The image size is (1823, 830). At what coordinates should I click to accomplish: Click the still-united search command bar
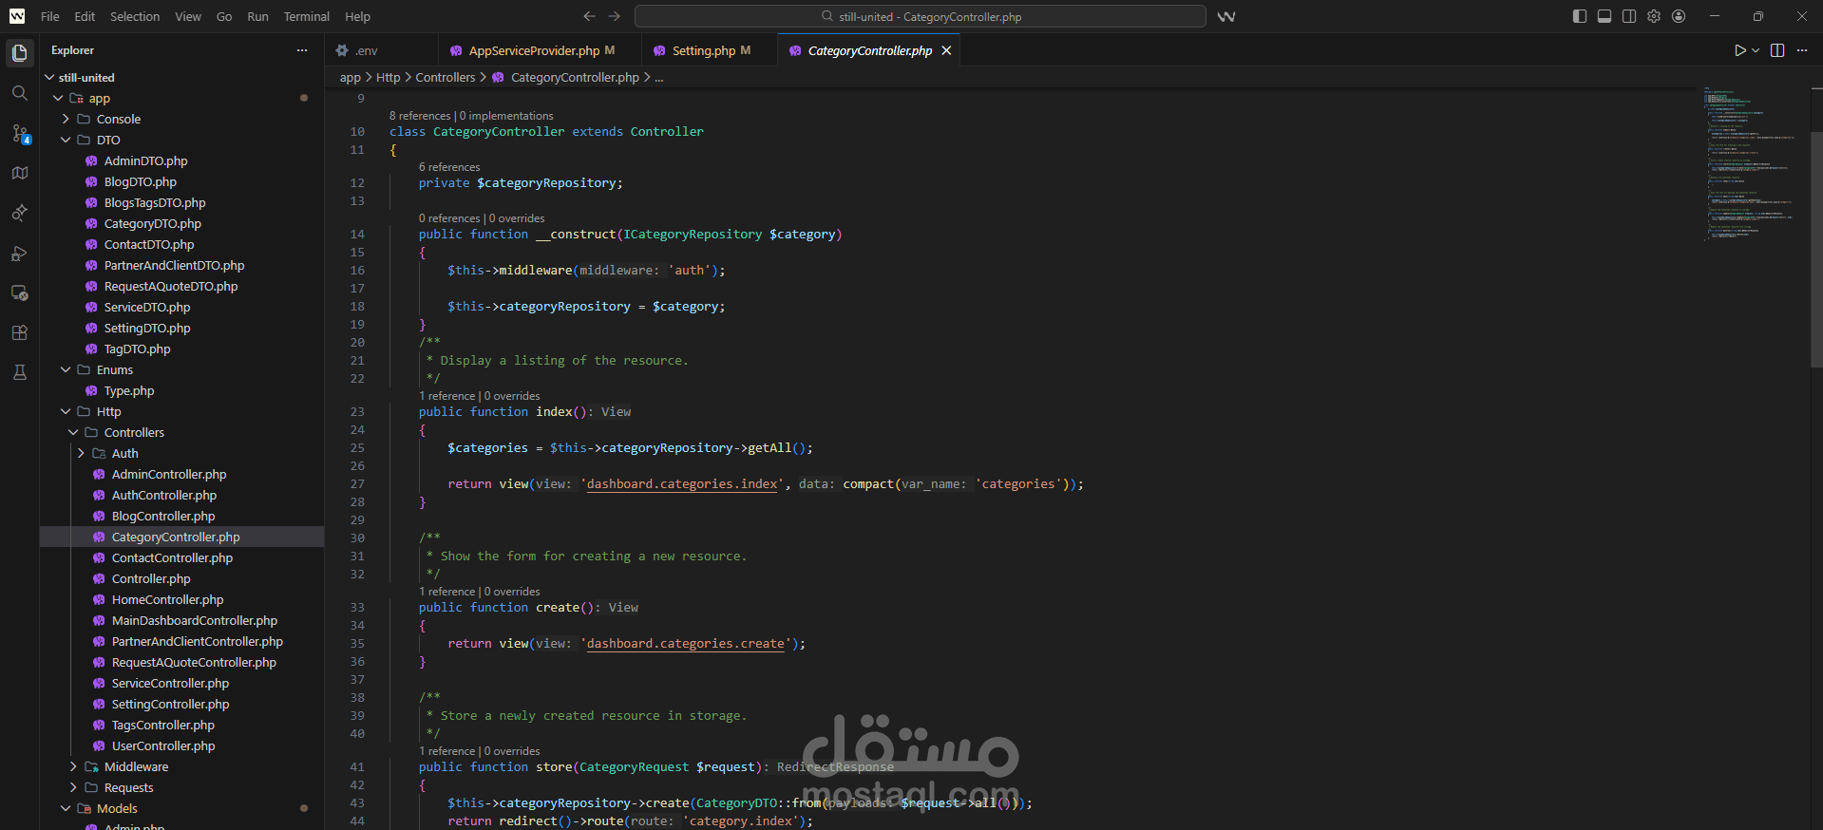(x=920, y=16)
